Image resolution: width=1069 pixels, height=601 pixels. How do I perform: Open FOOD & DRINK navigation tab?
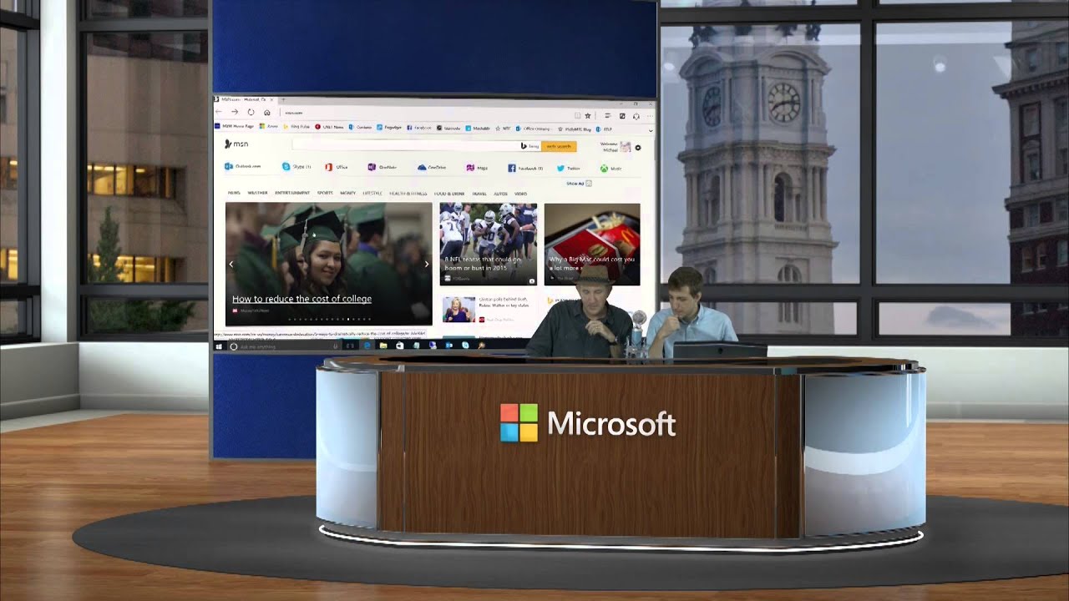tap(449, 194)
